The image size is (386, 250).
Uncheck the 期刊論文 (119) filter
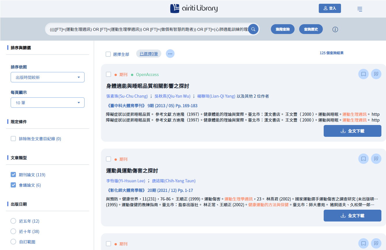point(13,175)
